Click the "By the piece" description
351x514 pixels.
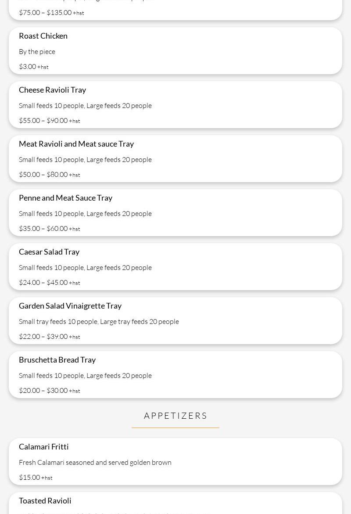[x=37, y=52]
